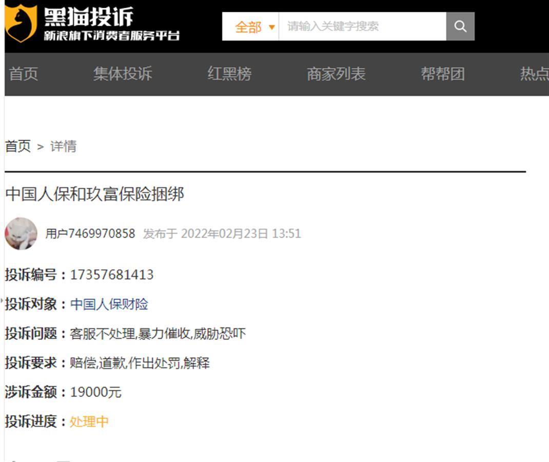Click the complaint number 17357681413
This screenshot has height=462, width=549.
click(112, 275)
